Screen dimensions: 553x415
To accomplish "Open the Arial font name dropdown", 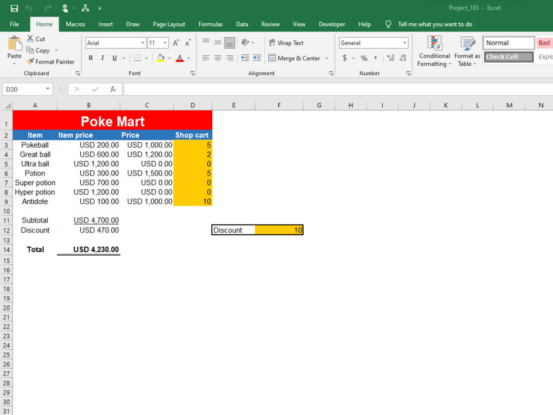I will point(143,43).
